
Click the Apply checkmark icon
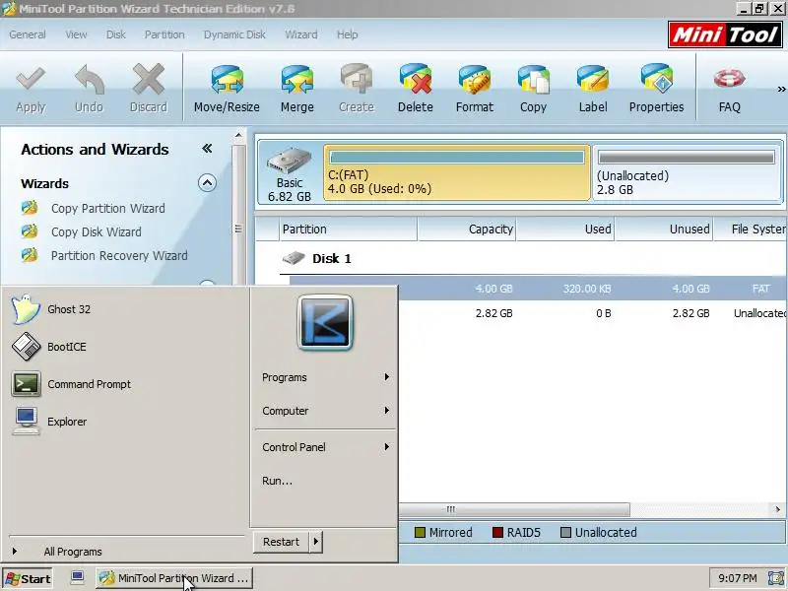[x=31, y=80]
